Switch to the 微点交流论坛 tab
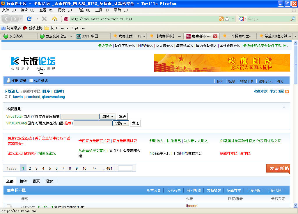This screenshot has height=214, width=298. pos(56,36)
